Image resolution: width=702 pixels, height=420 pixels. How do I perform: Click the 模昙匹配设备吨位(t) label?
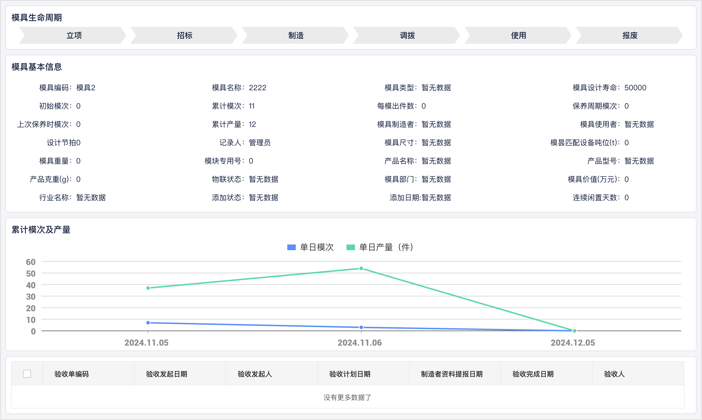(x=585, y=143)
